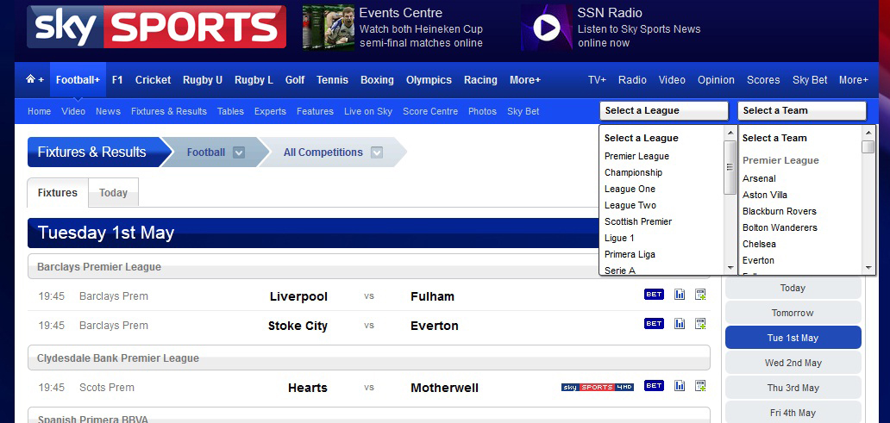Expand the All Competitions dropdown arrow
The height and width of the screenshot is (423, 890).
pyautogui.click(x=377, y=152)
